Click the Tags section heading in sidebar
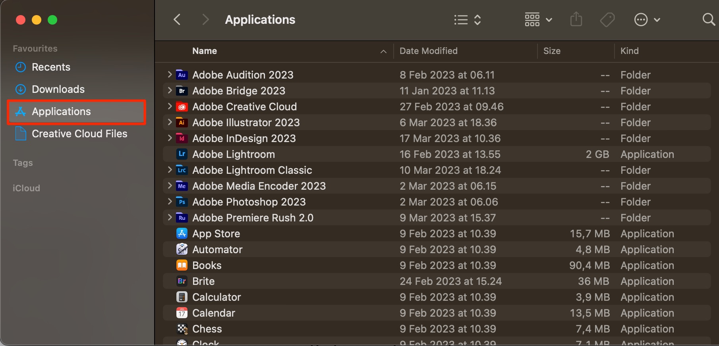This screenshot has width=719, height=346. click(x=23, y=163)
